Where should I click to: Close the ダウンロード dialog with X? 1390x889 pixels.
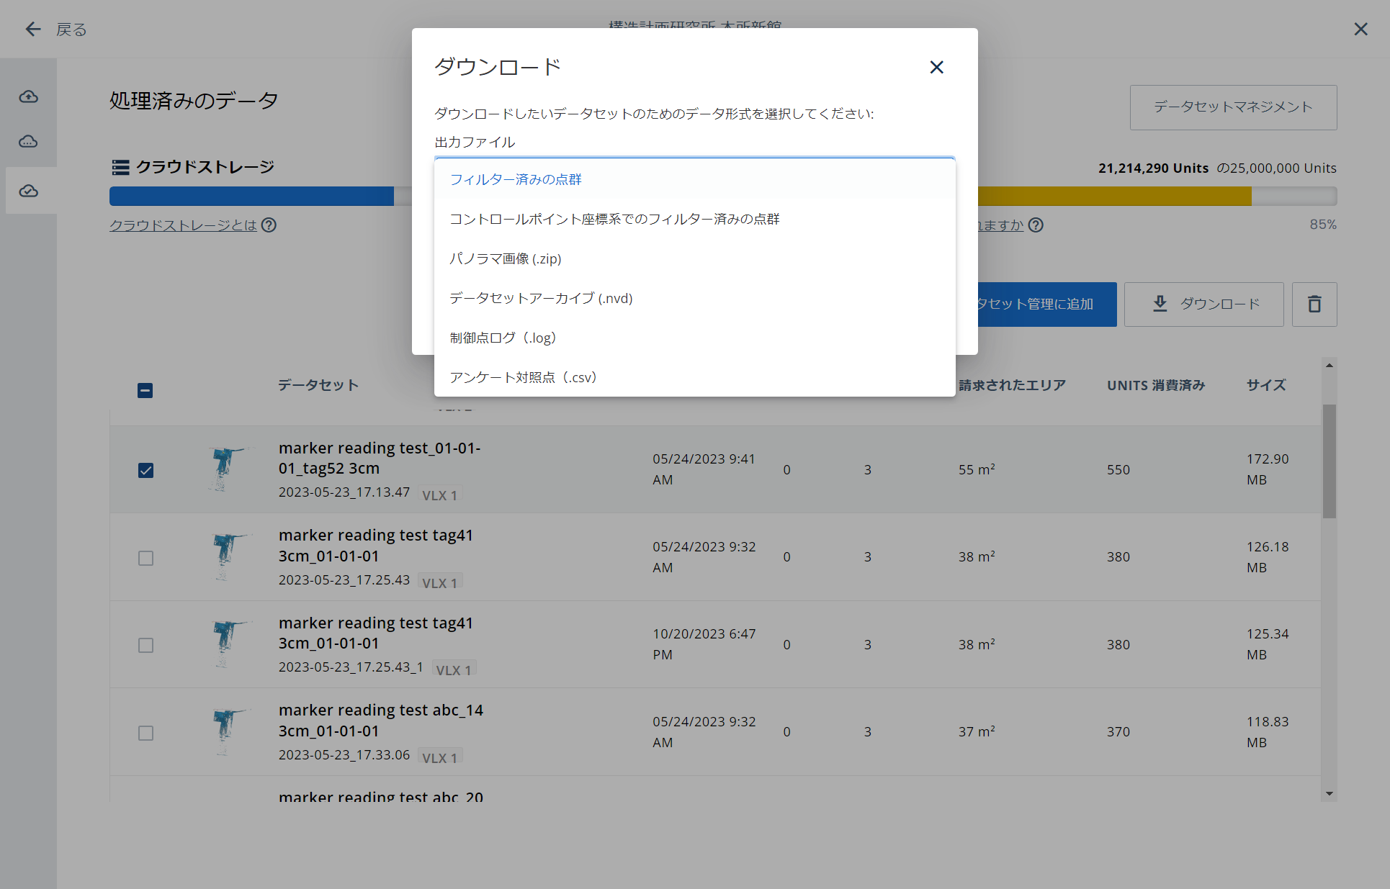(x=936, y=67)
